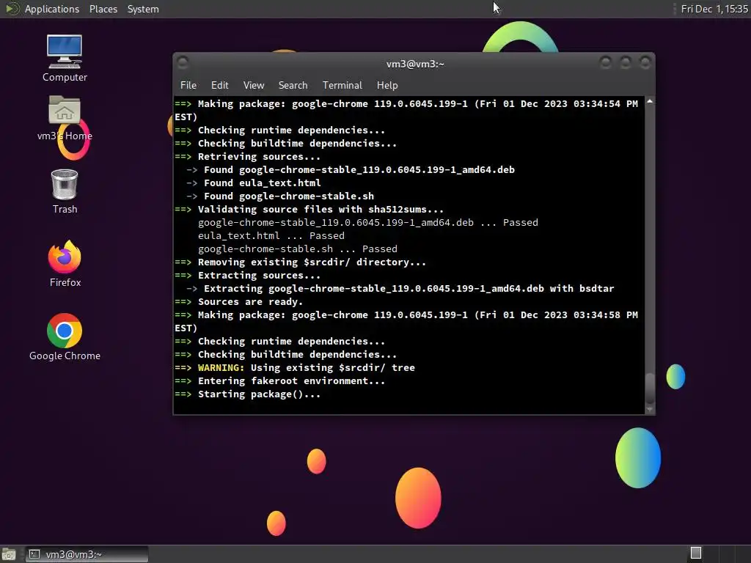Click the show desktop icon in bottom panel
751x563 pixels.
coord(9,554)
